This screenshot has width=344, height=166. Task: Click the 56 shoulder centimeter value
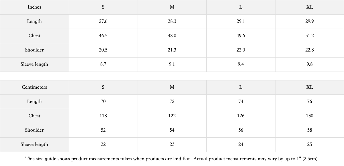pyautogui.click(x=241, y=130)
